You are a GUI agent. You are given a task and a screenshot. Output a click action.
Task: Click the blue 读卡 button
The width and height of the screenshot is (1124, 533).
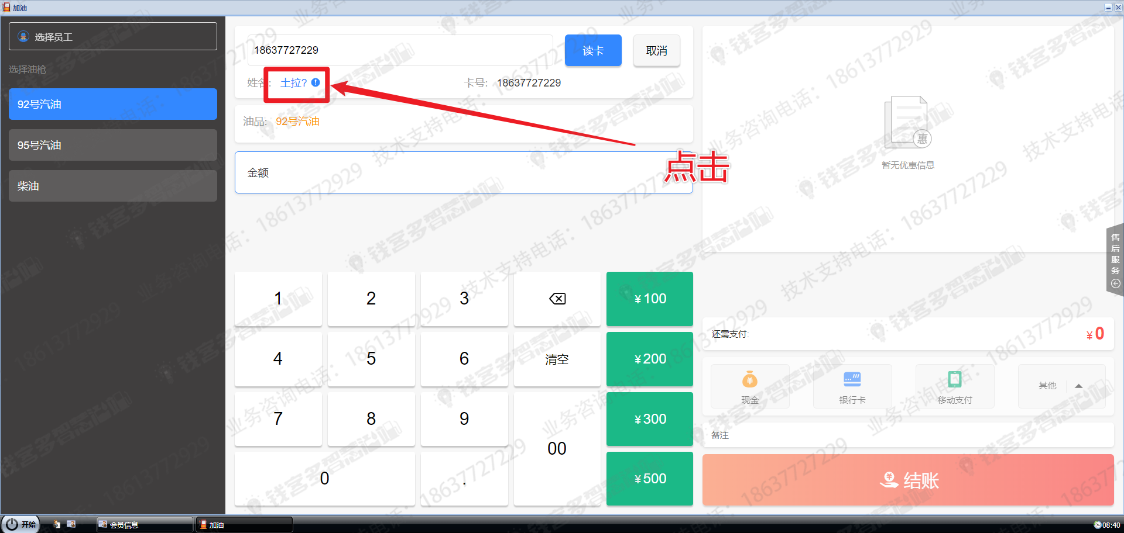(592, 51)
